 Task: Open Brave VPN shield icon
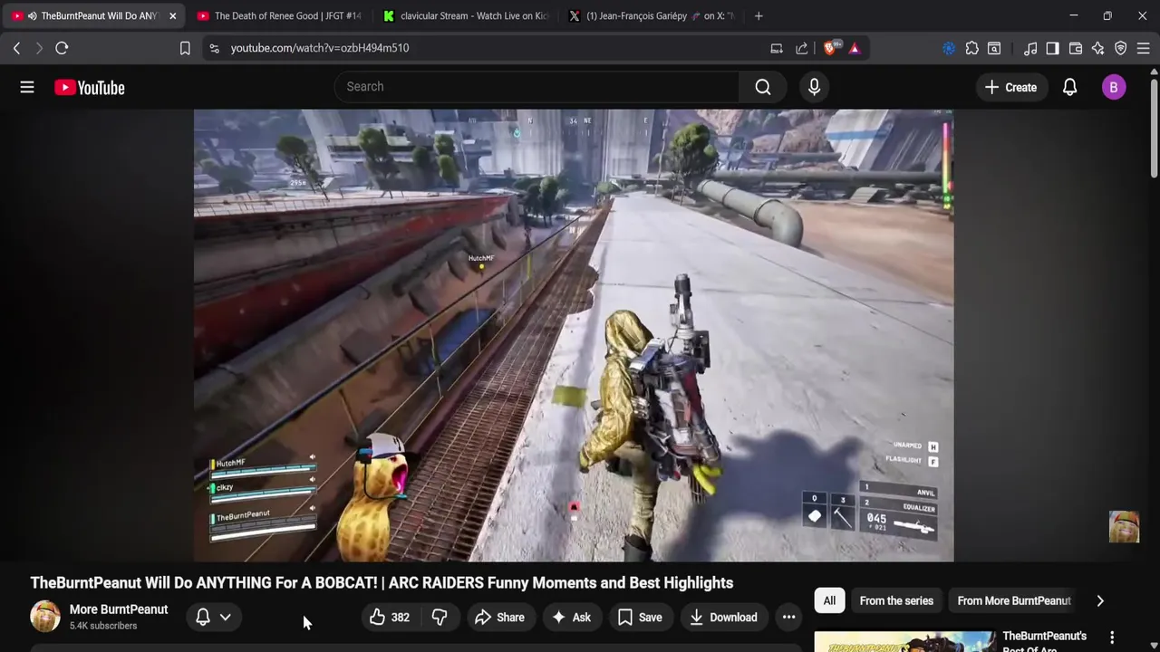1121,48
